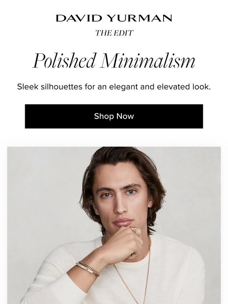Click the Polished Minimalism headline
Screen dimensions: 228x304
coord(114,61)
